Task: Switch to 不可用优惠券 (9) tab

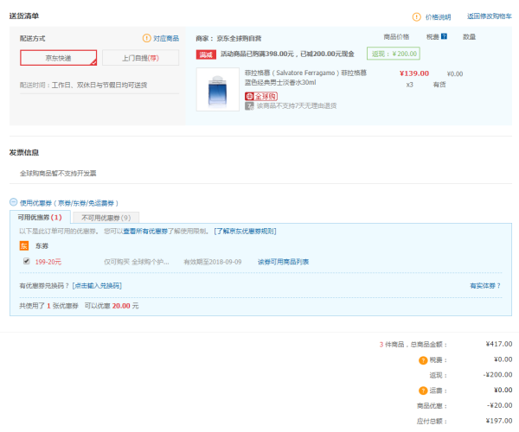Action: 106,218
